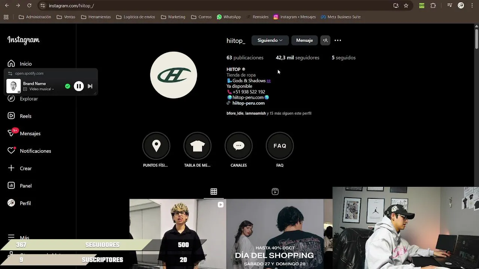The image size is (479, 269).
Task: Open the Ventas bookmark folder
Action: [66, 17]
